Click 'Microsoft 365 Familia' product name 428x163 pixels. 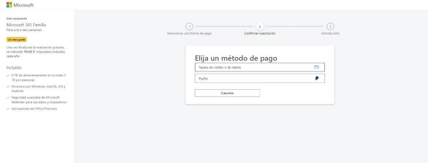[26, 25]
